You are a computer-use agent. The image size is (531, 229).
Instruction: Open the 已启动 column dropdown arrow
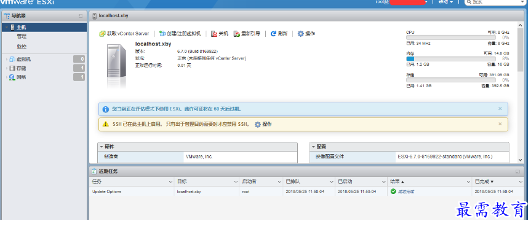point(384,182)
